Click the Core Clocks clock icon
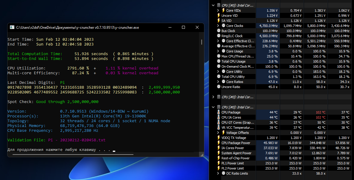The height and width of the screenshot is (180, 354). click(x=224, y=25)
